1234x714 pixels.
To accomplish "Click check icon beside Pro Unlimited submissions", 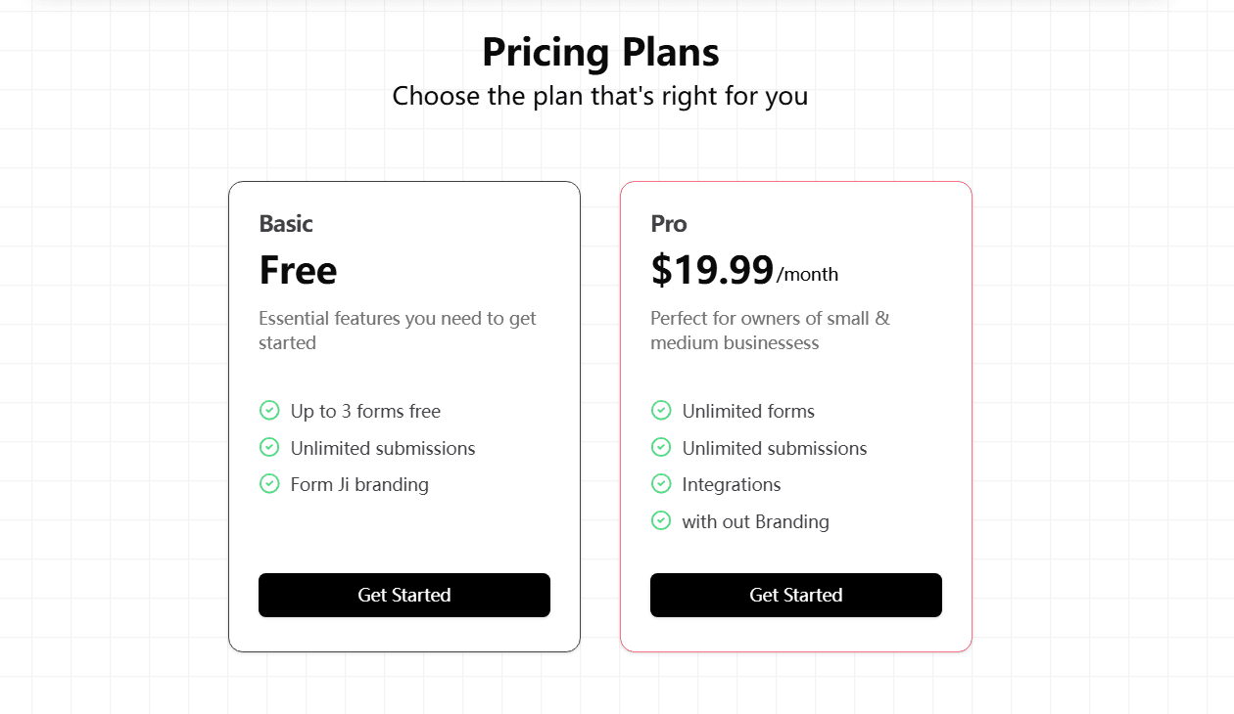I will (x=661, y=447).
